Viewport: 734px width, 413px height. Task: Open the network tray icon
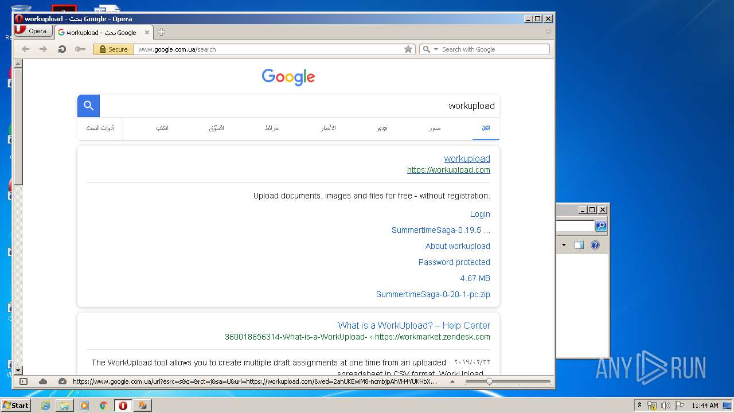coord(652,406)
